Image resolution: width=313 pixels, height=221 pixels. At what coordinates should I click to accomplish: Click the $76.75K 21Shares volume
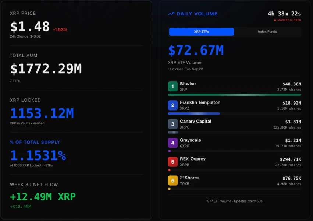click(x=292, y=178)
